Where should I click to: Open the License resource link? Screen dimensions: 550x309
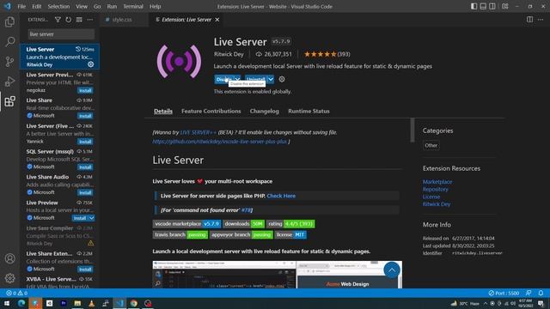point(431,197)
